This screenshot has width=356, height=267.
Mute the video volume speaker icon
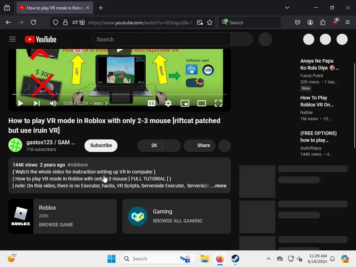pos(53,103)
